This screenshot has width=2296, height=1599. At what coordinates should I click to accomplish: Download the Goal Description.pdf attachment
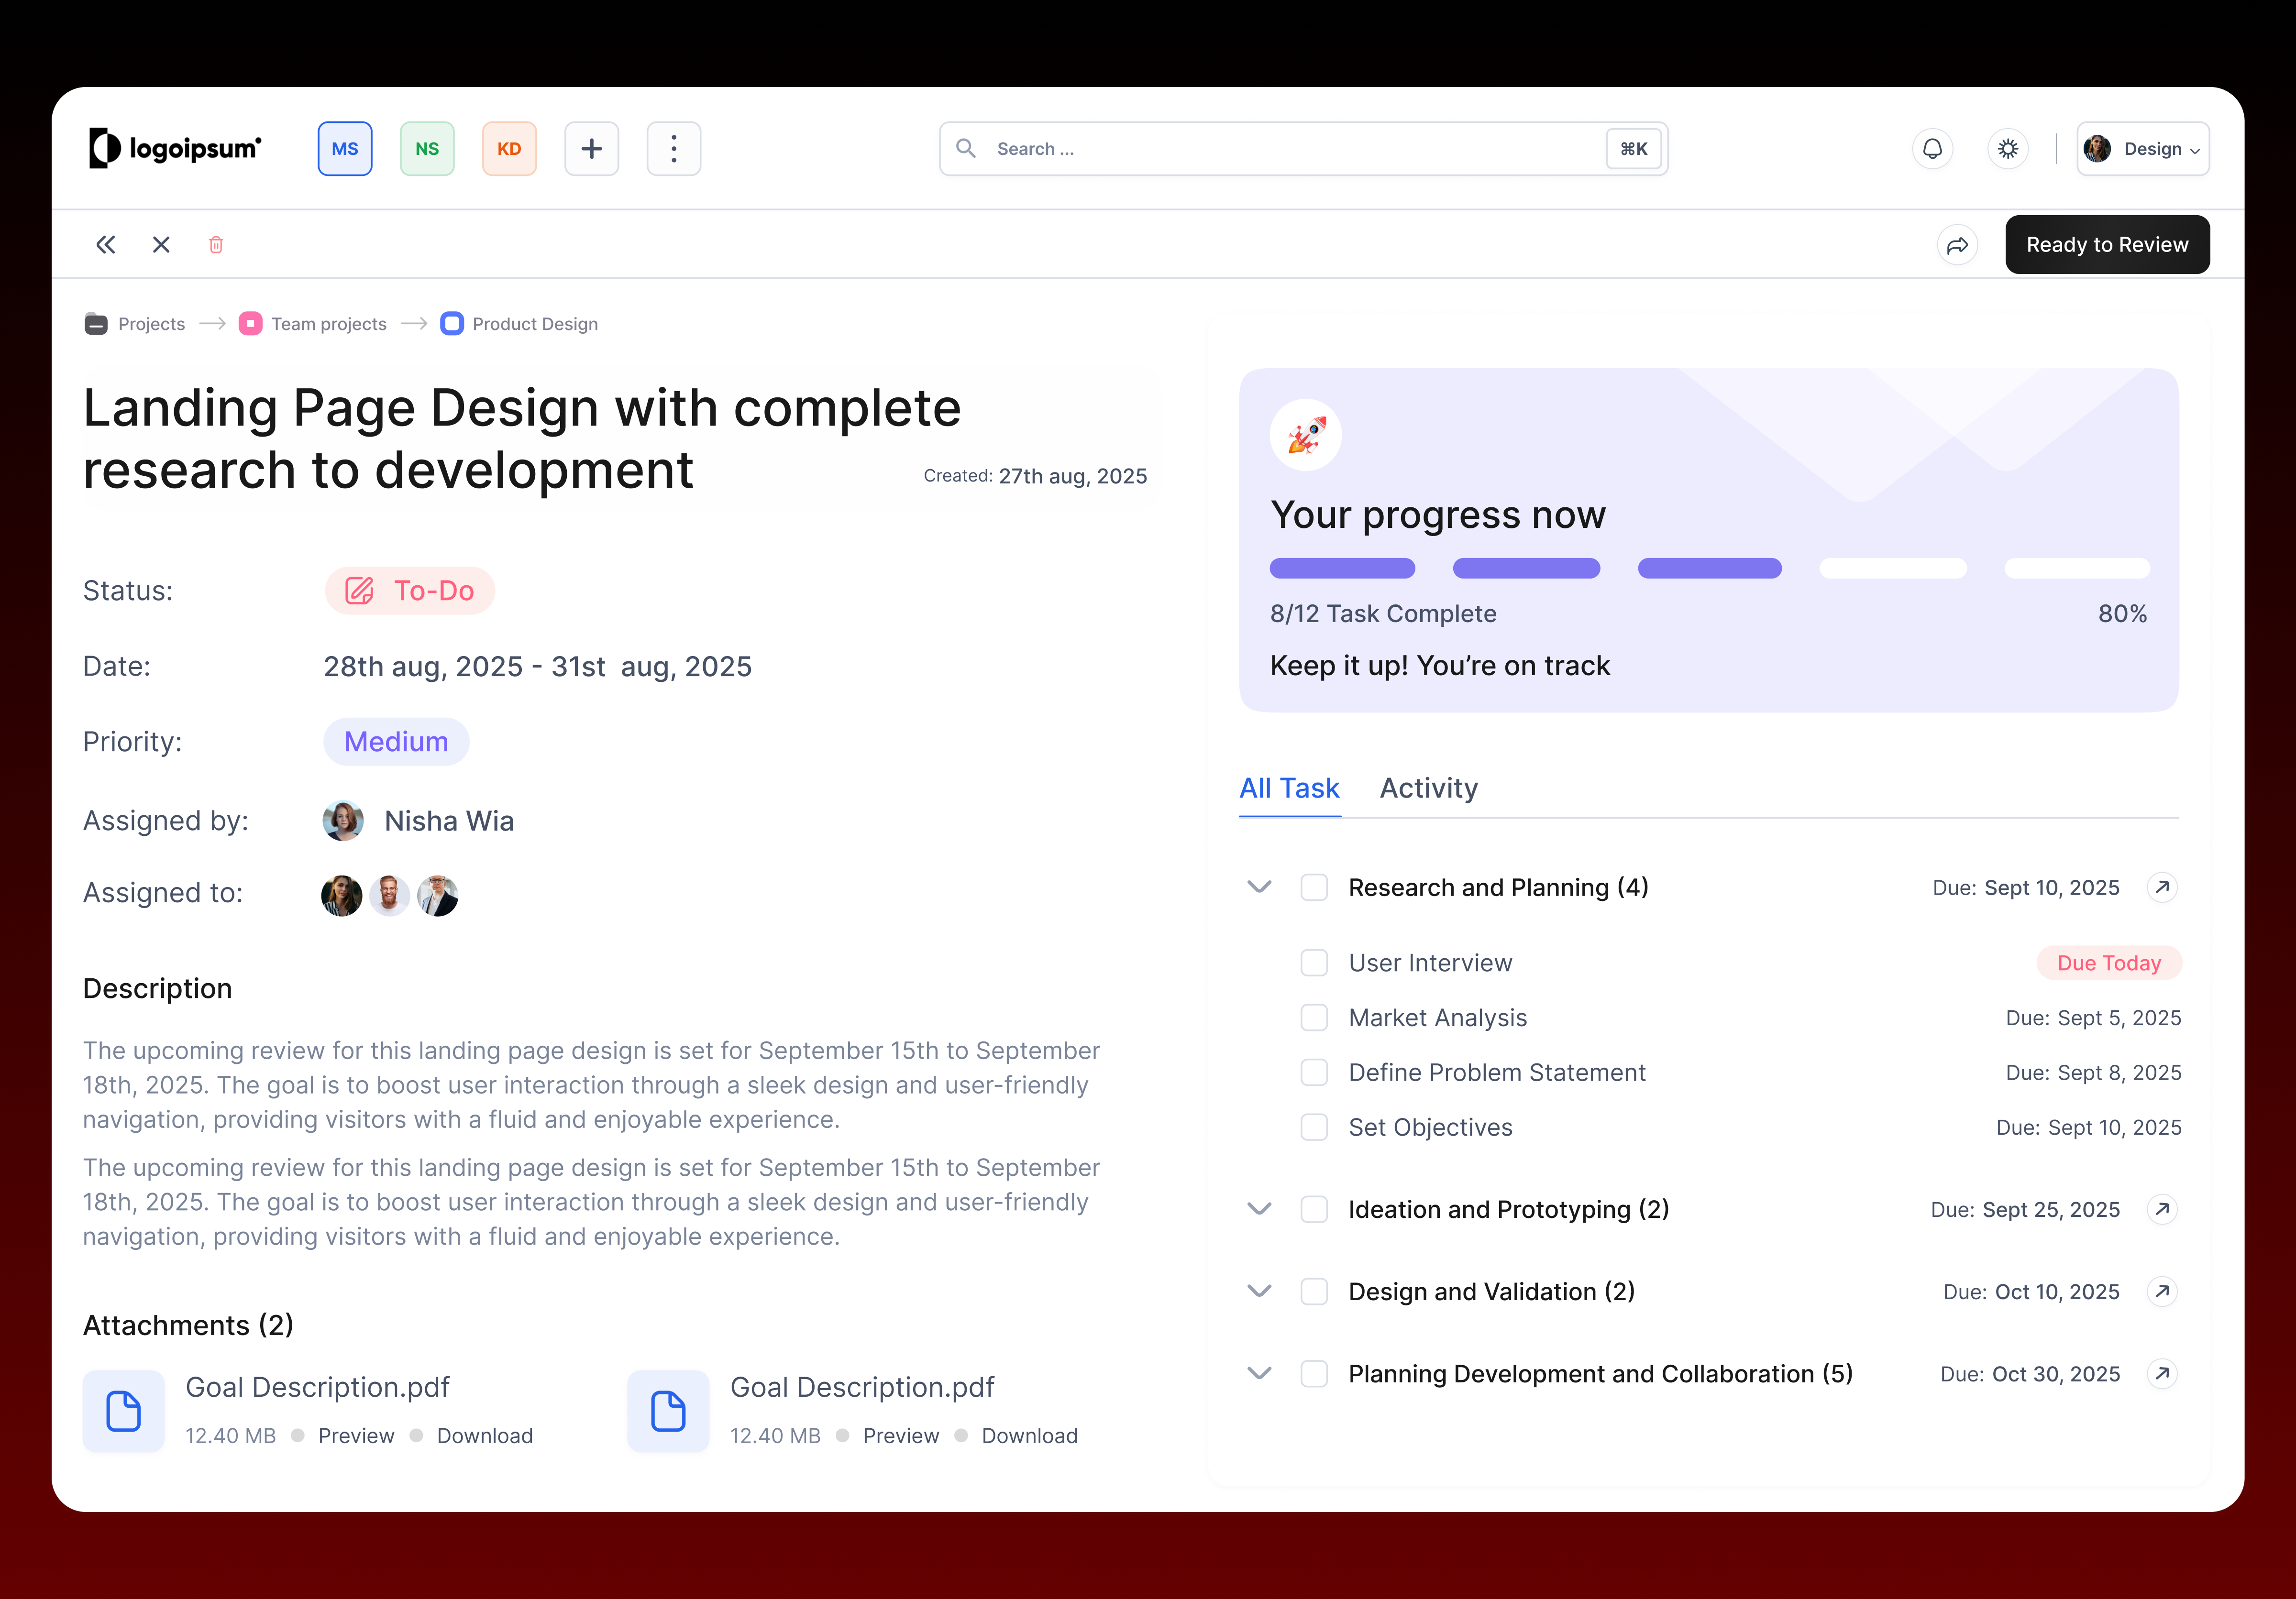click(484, 1435)
